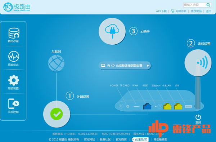Open 路由存储 router storage icon

pyautogui.click(x=14, y=33)
